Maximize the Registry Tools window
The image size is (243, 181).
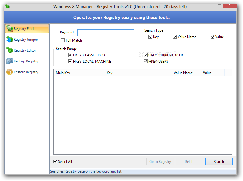pos(219,6)
